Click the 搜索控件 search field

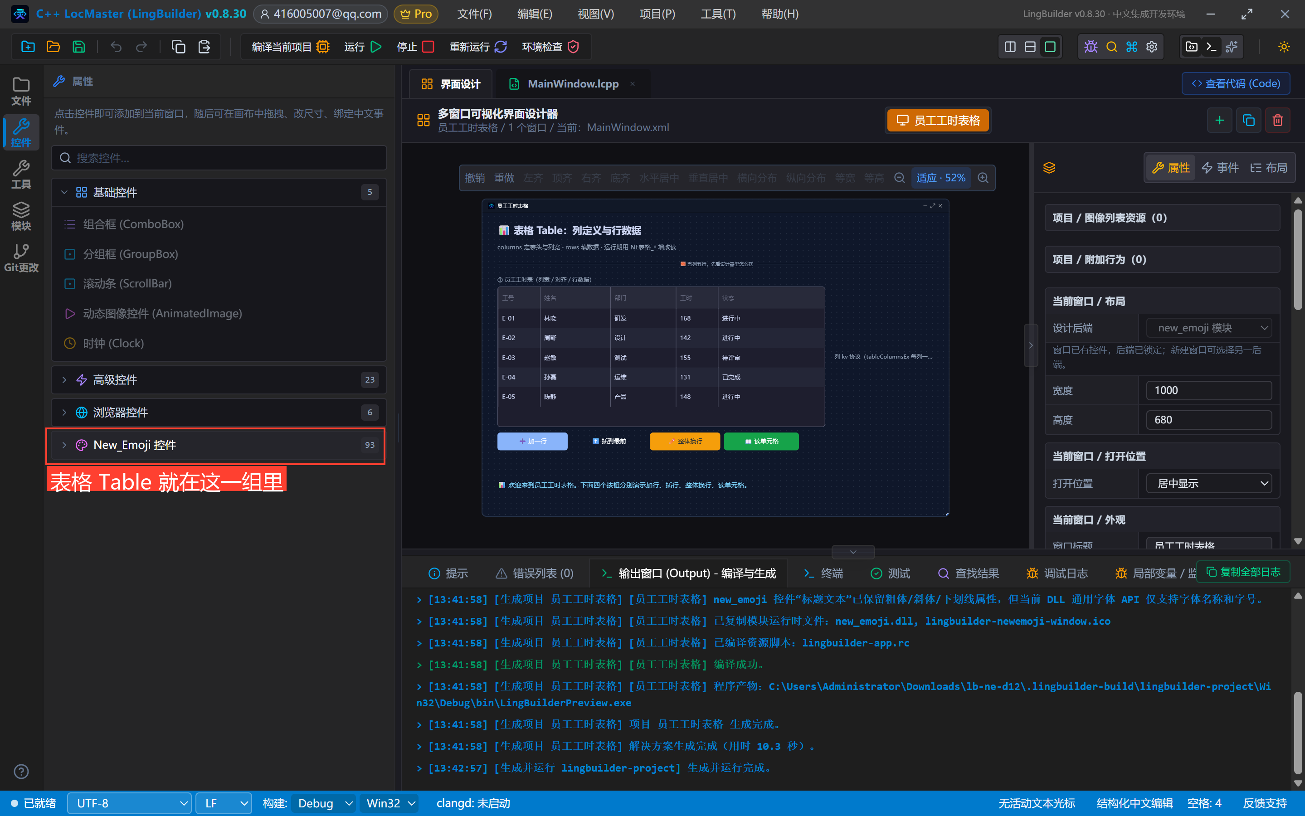point(219,158)
